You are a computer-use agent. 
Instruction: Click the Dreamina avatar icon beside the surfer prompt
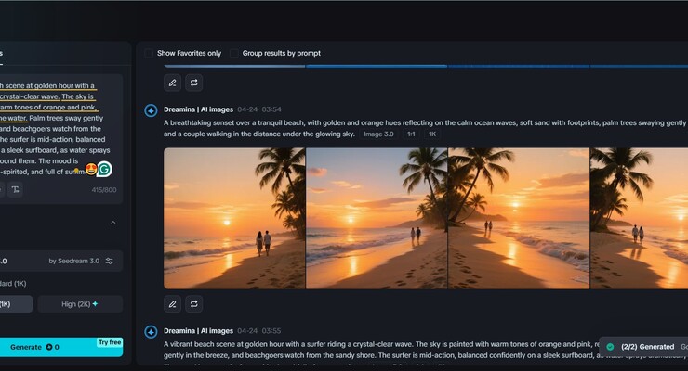[151, 331]
